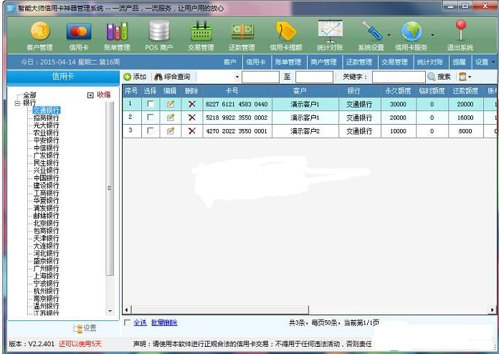
Task: Open 系统设置 screwdriver icon
Action: pos(371,31)
